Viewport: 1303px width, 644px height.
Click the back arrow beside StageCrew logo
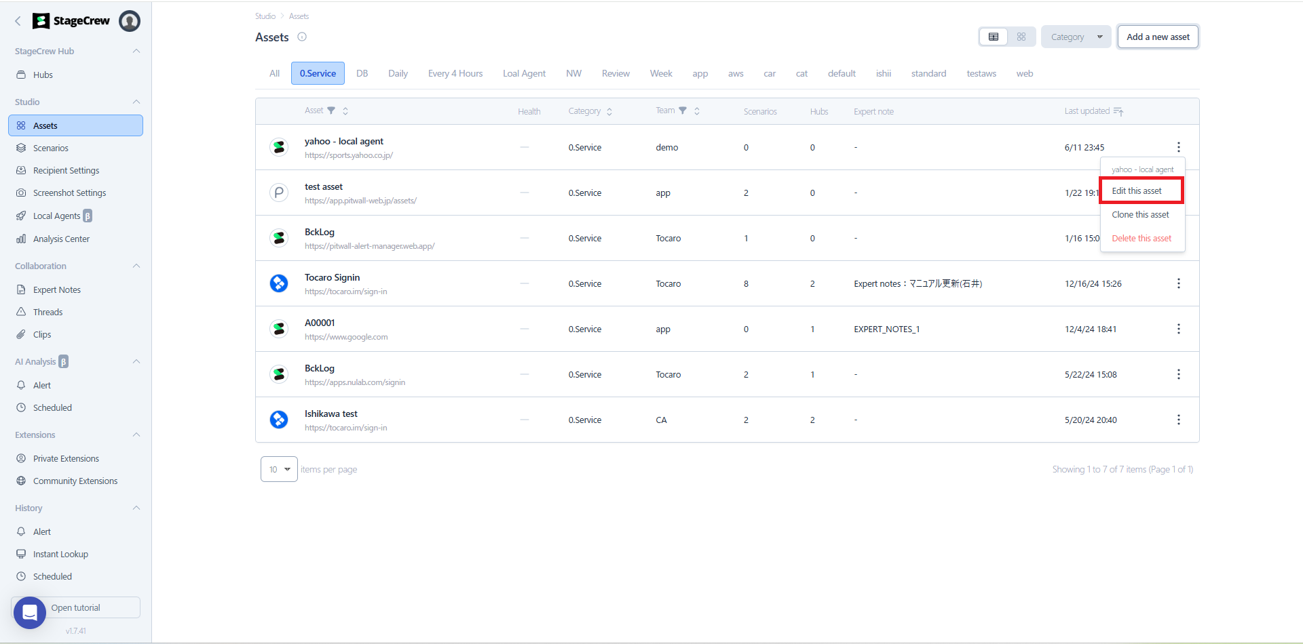pos(18,21)
